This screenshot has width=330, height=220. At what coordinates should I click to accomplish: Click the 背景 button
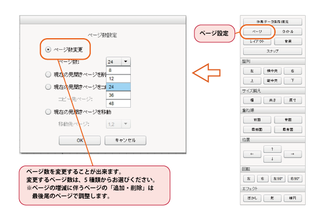click(288, 41)
